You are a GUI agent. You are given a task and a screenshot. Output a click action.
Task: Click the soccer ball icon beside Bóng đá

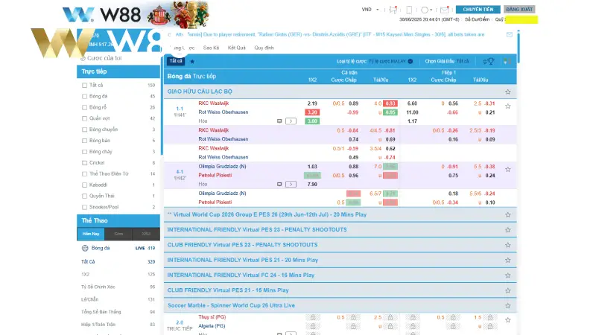tap(85, 248)
